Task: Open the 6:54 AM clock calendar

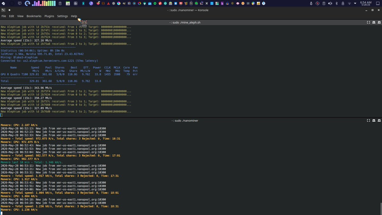Action: [x=366, y=3]
